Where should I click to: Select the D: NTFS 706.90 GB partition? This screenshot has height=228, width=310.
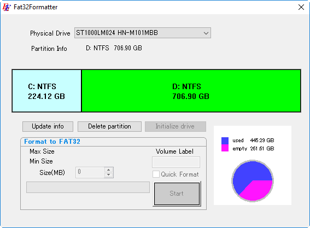(x=191, y=91)
